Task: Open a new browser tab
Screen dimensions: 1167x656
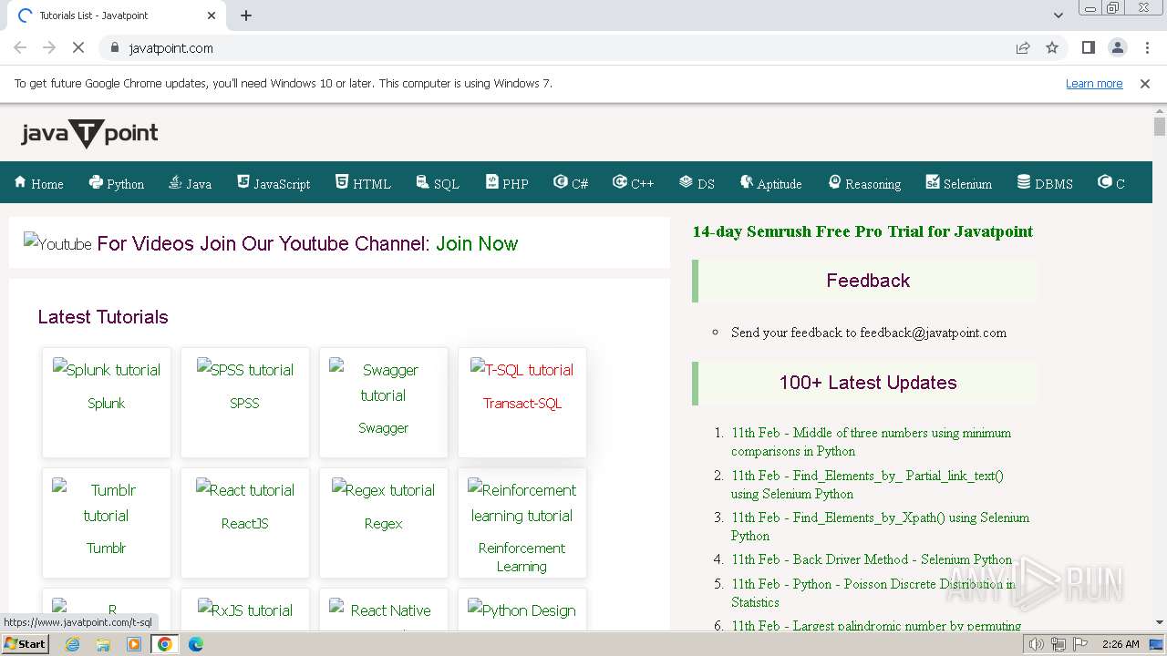Action: pos(246,15)
